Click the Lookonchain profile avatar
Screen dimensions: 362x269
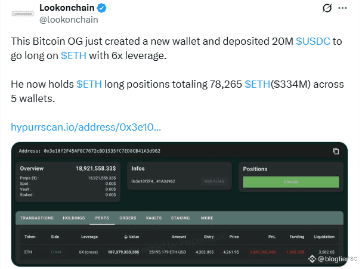(x=23, y=14)
